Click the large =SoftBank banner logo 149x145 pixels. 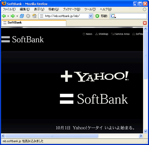pyautogui.click(x=94, y=99)
